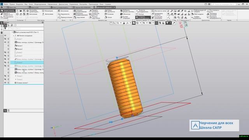The image size is (249, 140).
Task: Select the Окружность sketch tool
Action: tap(63, 14)
